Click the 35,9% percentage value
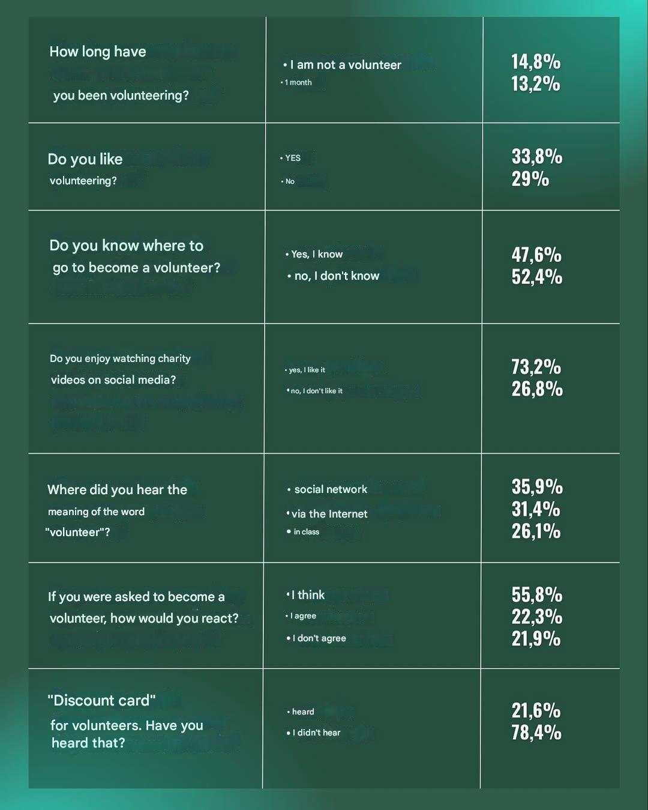 coord(537,487)
